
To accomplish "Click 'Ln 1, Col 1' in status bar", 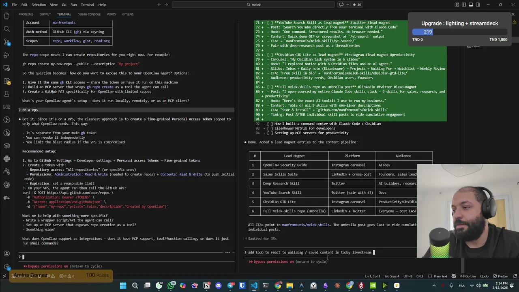I will tap(372, 276).
